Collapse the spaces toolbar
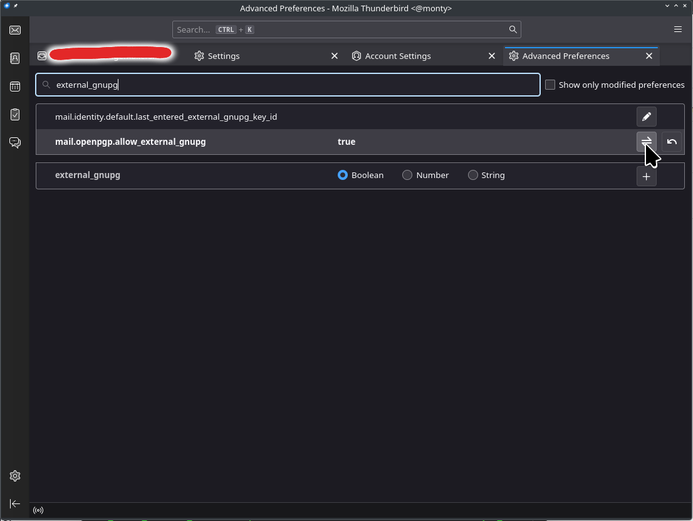 point(15,503)
